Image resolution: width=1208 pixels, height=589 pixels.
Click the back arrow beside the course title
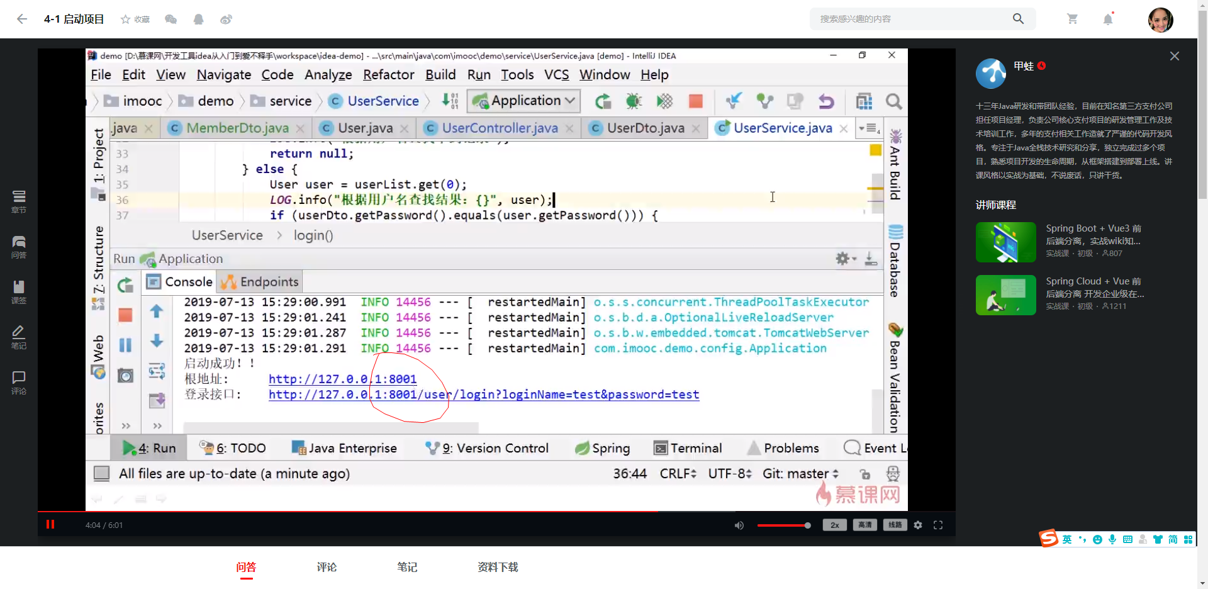pos(22,19)
